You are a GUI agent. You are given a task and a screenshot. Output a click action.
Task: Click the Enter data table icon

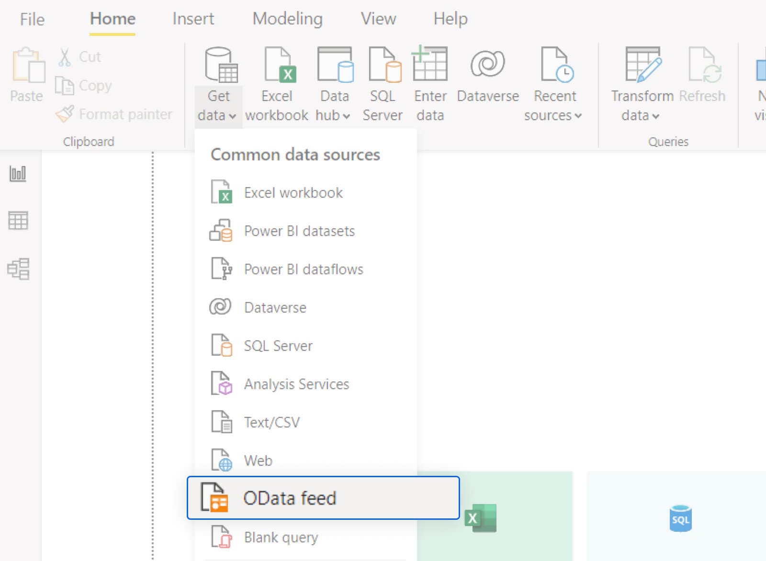[429, 63]
